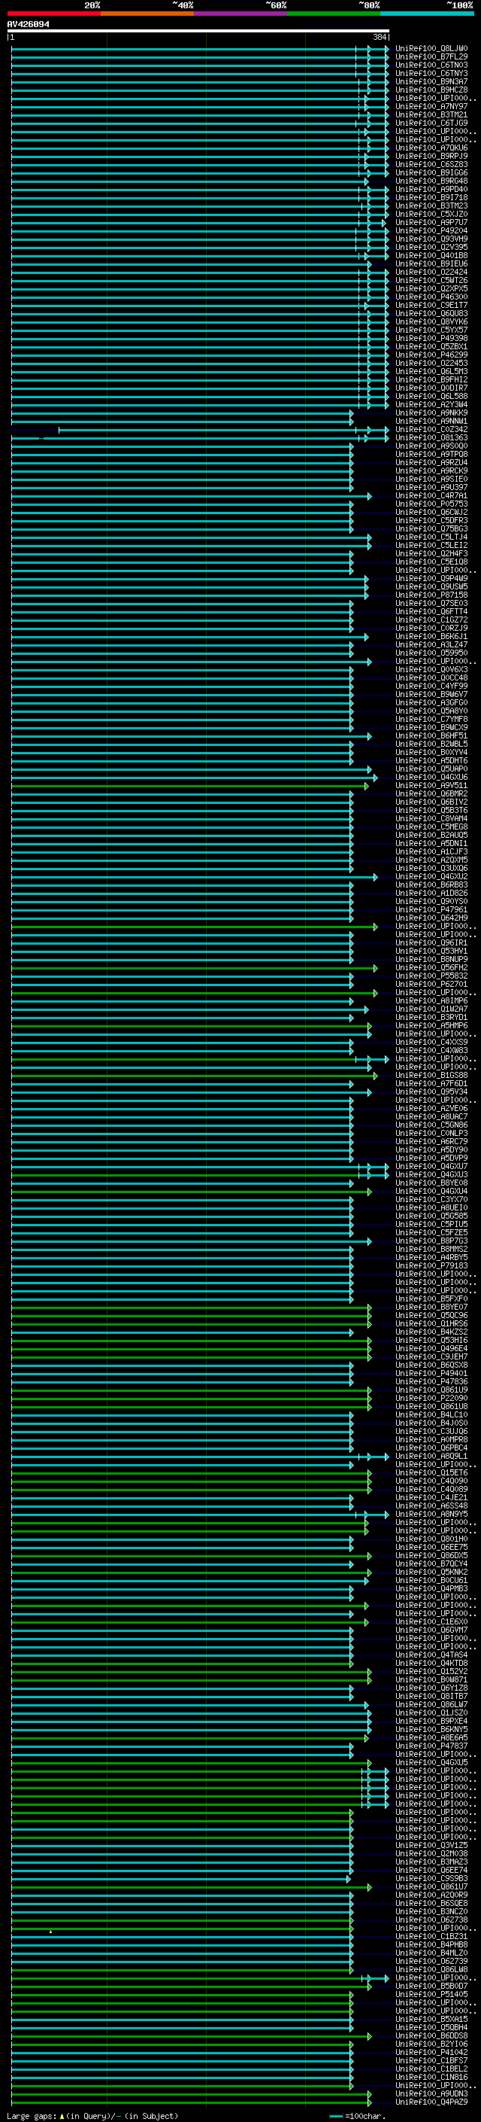Select entry UniRef100_Q2V395
The image size is (481, 2122).
(431, 247)
